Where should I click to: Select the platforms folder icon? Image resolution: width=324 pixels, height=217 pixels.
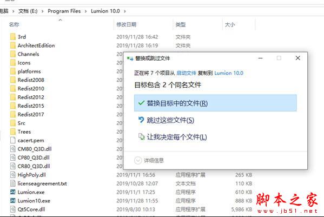pos(13,71)
